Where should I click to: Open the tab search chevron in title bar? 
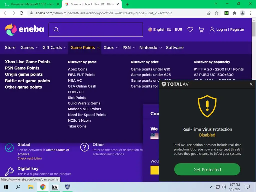tap(216, 3)
